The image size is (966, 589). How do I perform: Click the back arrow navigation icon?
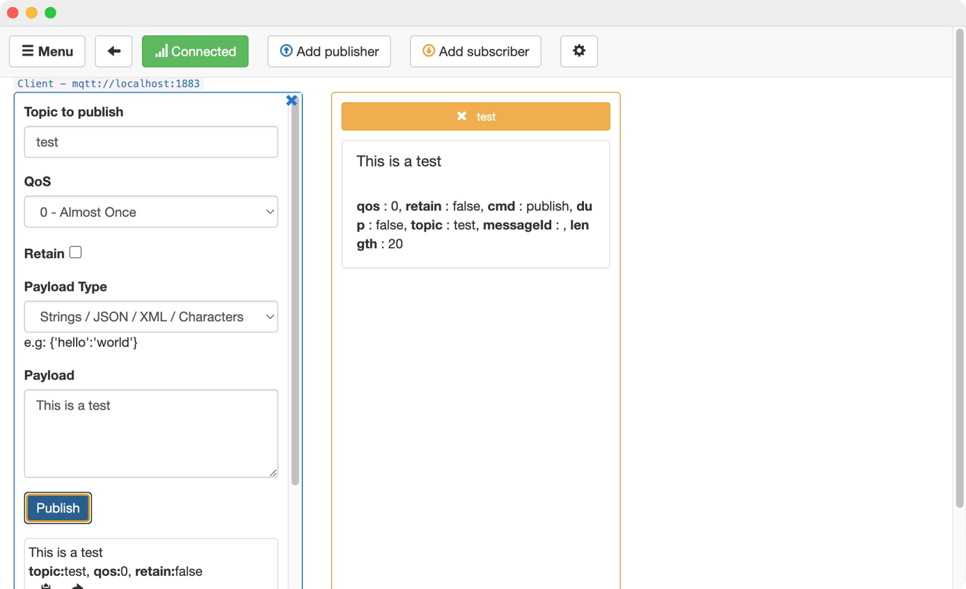113,51
